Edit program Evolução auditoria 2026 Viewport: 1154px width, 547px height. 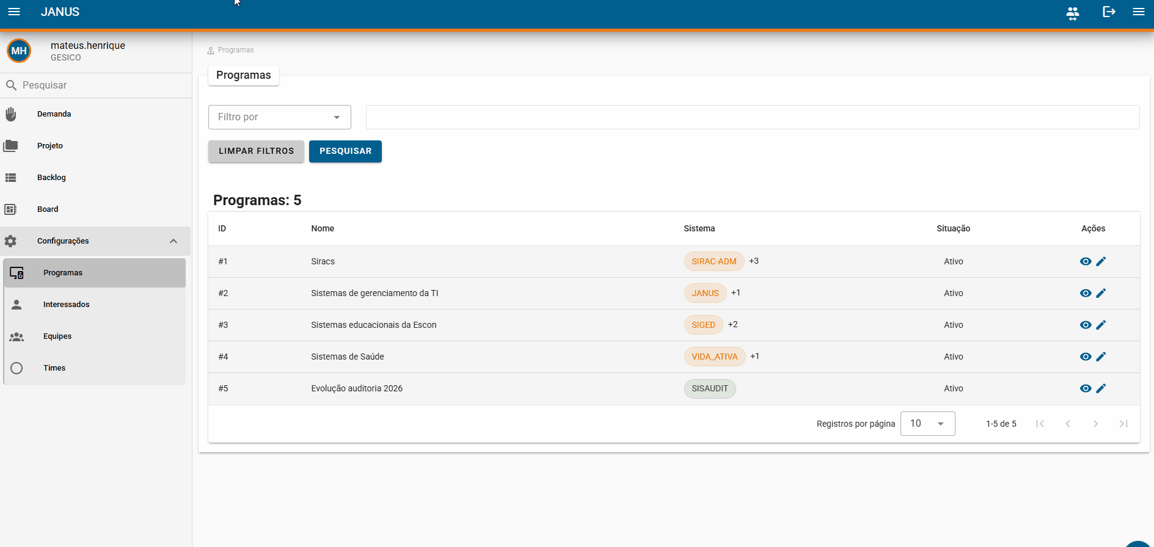point(1101,388)
